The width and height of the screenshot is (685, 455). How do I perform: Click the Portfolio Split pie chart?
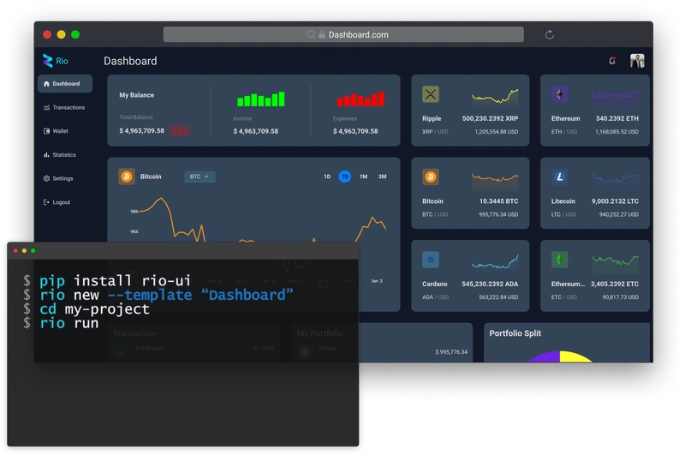pos(560,356)
